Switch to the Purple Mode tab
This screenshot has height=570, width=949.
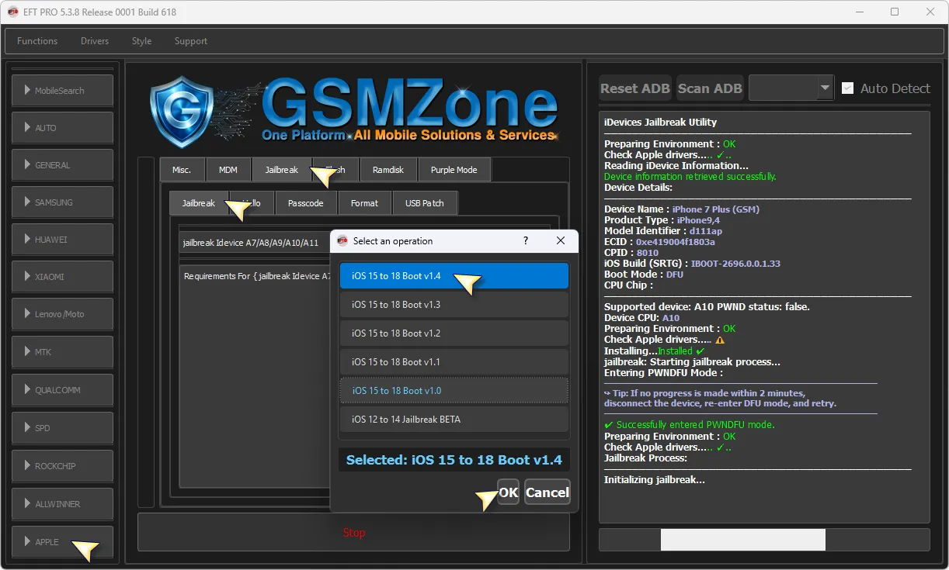454,170
